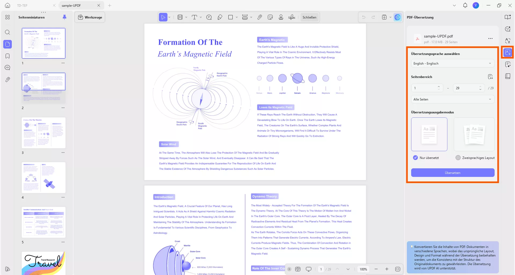The height and width of the screenshot is (275, 515).
Task: Open UPDF AI assistant
Action: [x=397, y=17]
